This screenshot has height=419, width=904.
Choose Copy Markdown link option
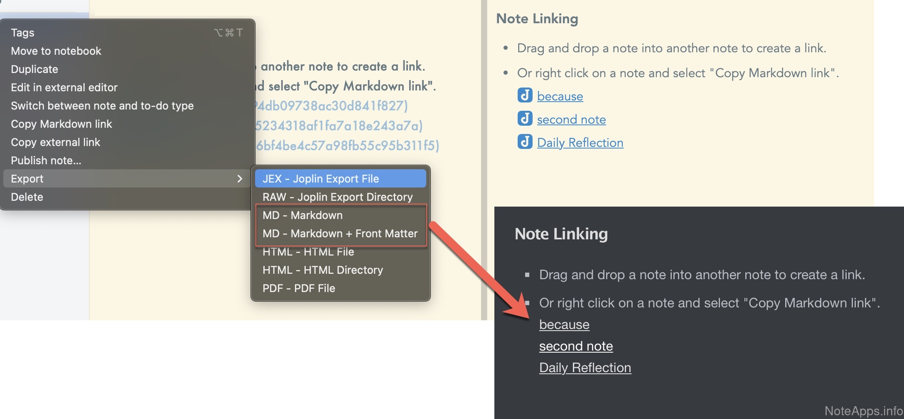(x=61, y=124)
